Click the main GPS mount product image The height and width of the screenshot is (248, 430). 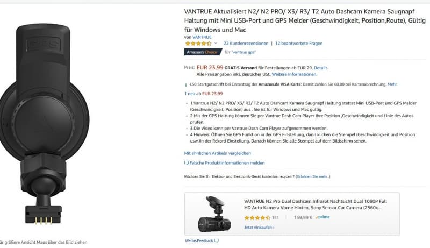pyautogui.click(x=45, y=124)
